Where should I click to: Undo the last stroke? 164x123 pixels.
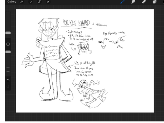[x=8, y=80]
